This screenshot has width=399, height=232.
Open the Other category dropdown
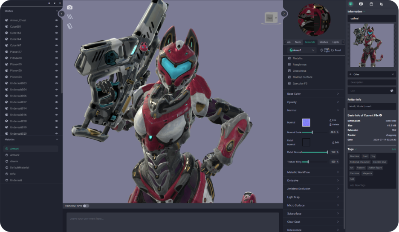pos(372,74)
